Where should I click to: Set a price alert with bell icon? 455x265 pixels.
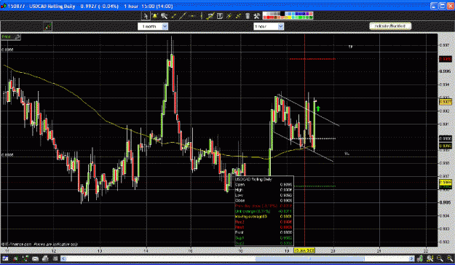click(x=154, y=16)
